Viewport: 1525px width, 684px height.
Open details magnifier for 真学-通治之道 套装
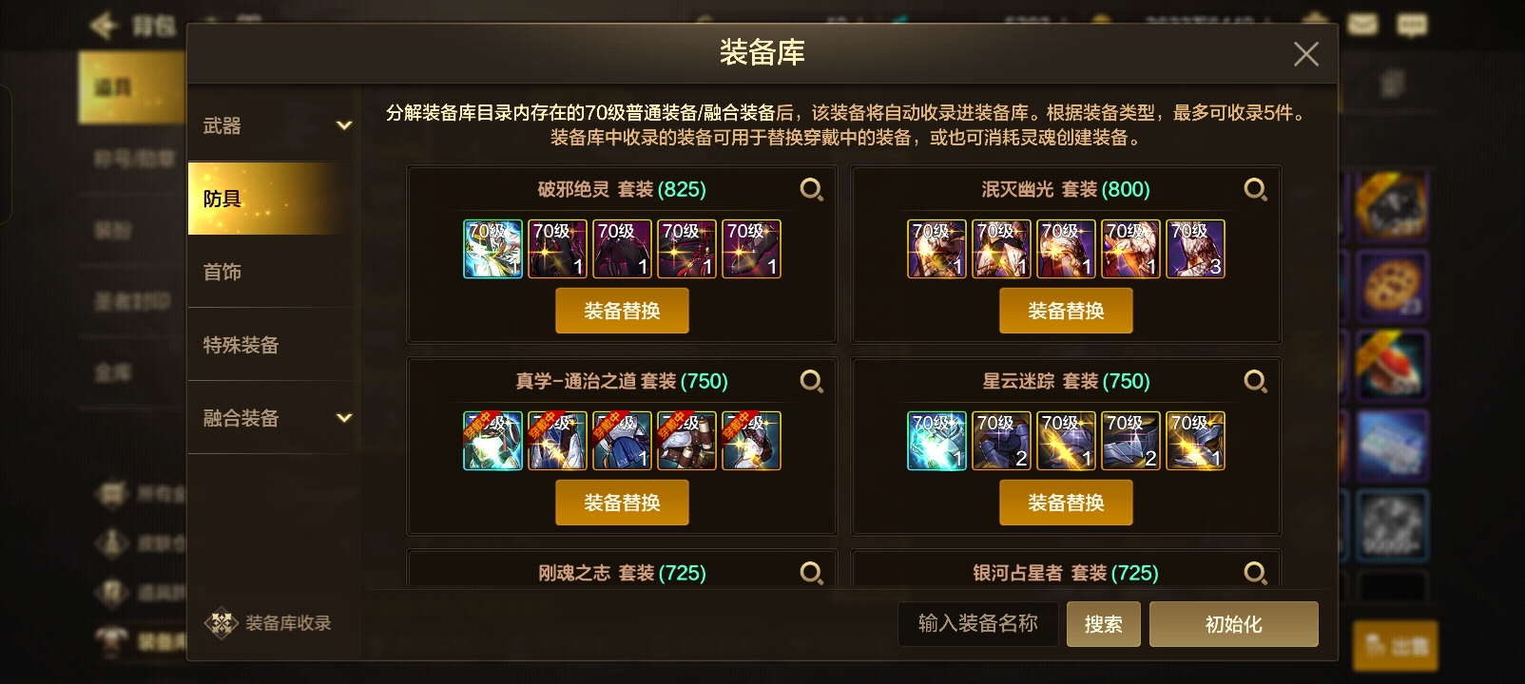(x=811, y=382)
